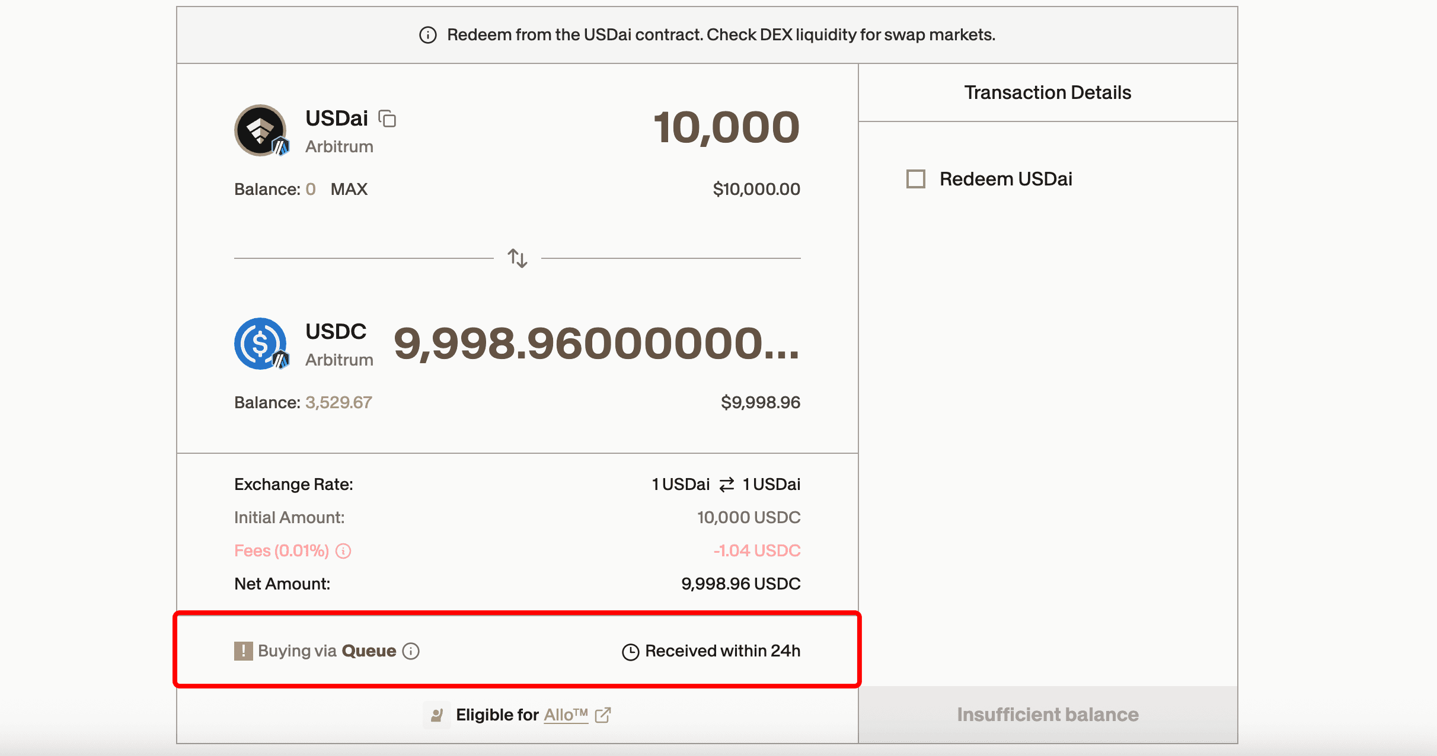
Task: Click the USDC balance 3,529.67
Action: 339,403
